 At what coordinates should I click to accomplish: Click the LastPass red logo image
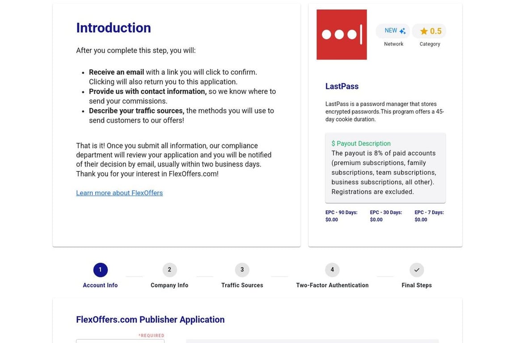(342, 34)
